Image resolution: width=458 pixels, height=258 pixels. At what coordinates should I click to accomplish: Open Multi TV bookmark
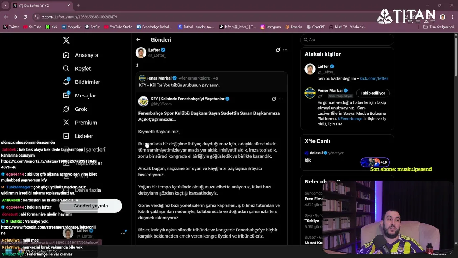(x=347, y=27)
